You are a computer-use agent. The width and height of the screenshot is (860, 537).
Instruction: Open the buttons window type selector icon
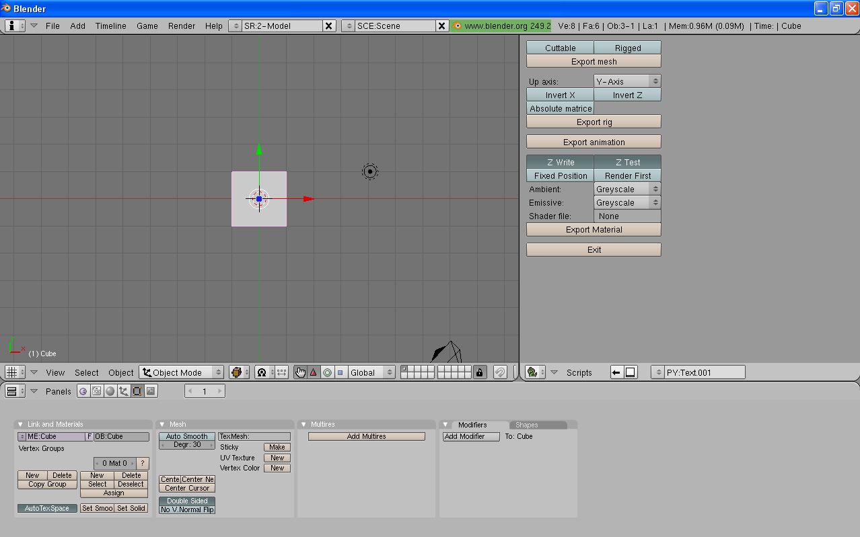coord(15,391)
